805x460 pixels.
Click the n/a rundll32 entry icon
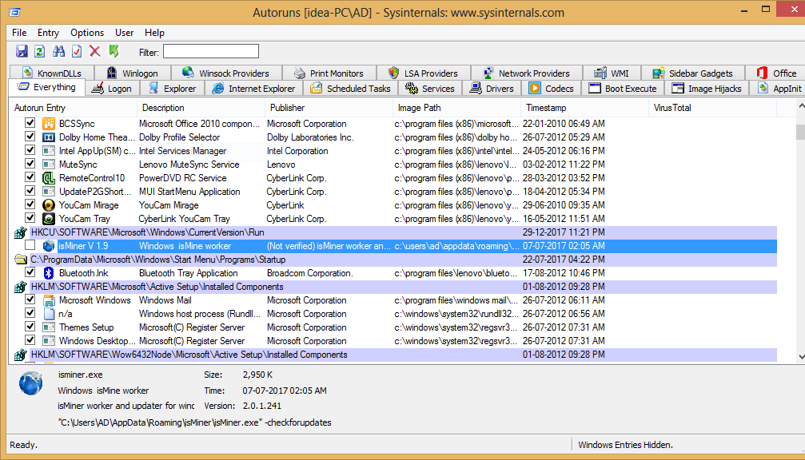pyautogui.click(x=49, y=314)
